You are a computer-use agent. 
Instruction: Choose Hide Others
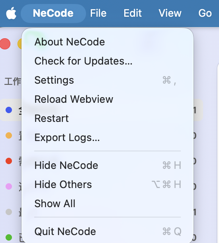(108, 184)
